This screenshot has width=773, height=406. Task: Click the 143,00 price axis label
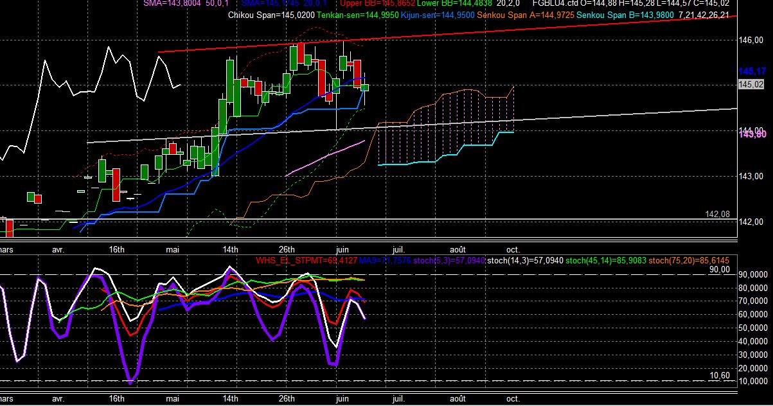pos(751,176)
